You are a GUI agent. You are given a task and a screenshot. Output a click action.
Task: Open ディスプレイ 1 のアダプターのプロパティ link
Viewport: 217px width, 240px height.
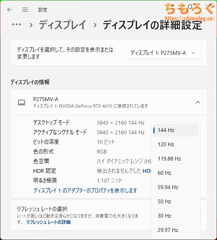click(x=85, y=191)
